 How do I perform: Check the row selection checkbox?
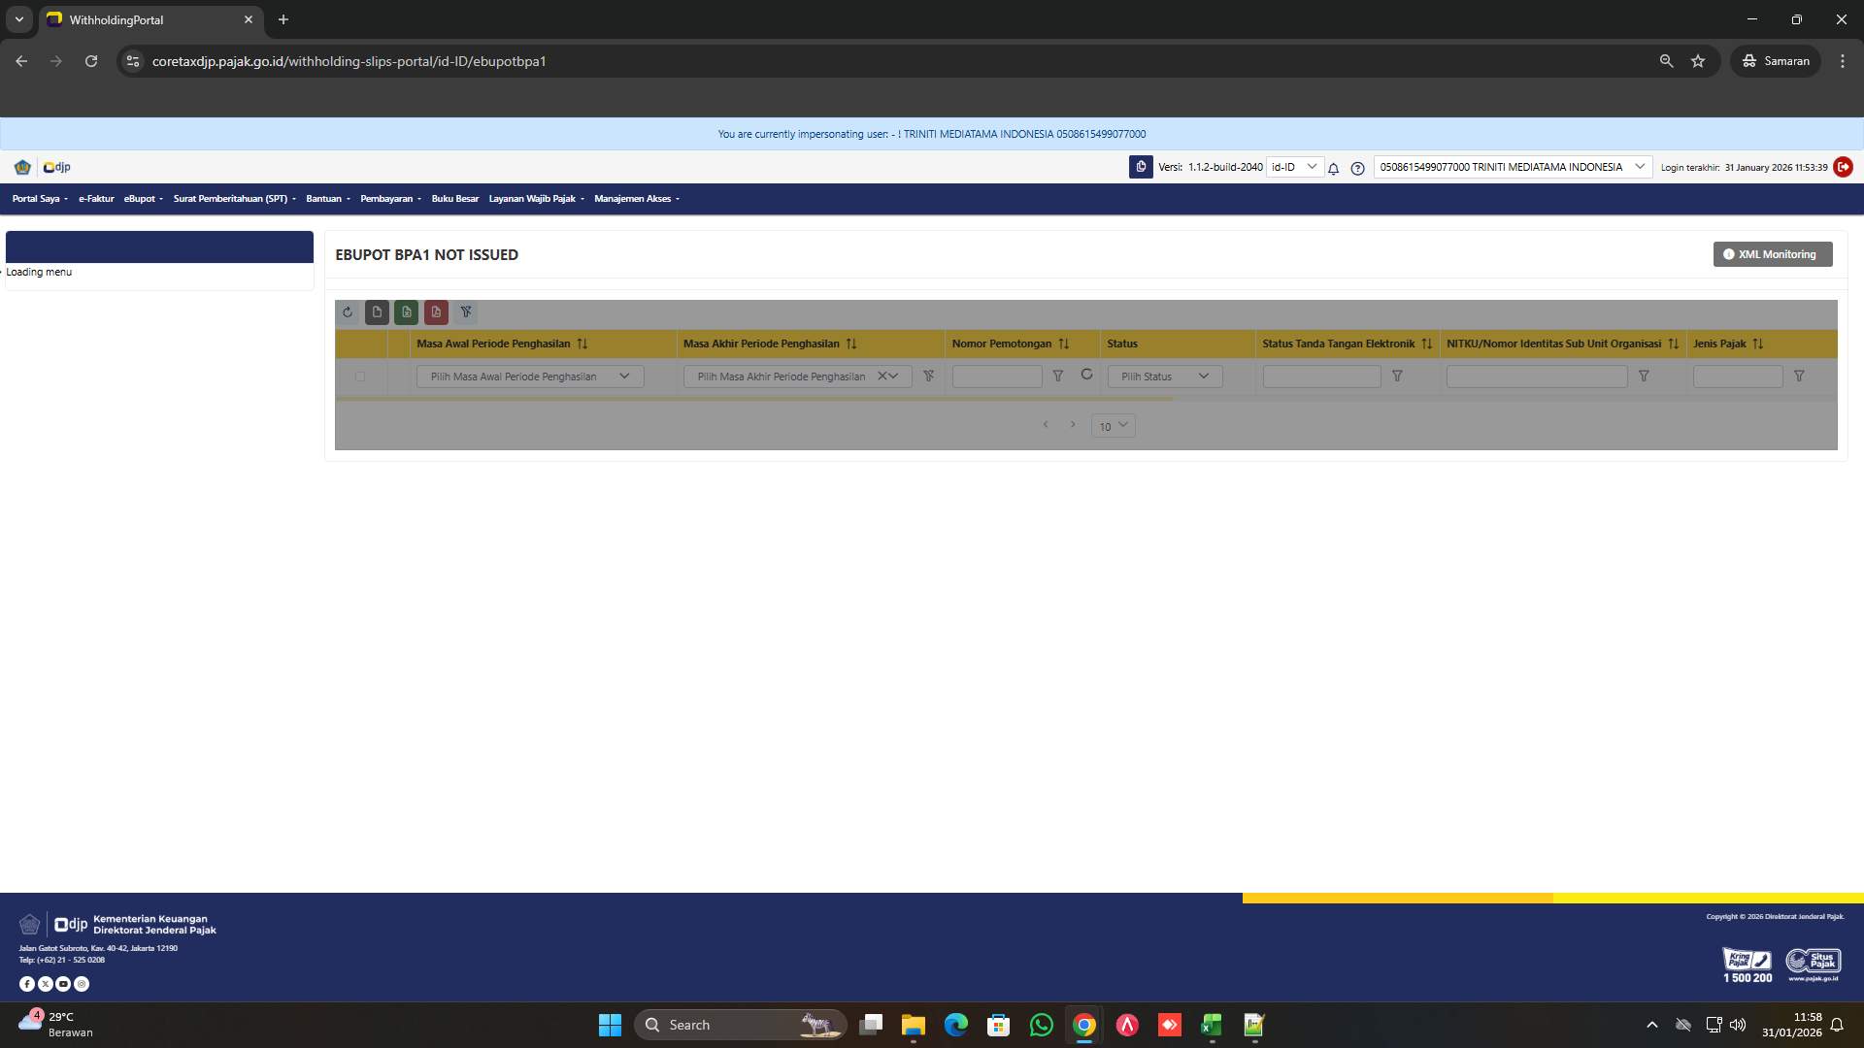click(x=361, y=377)
